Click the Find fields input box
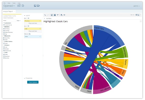The width and height of the screenshot is (145, 100). (11, 21)
